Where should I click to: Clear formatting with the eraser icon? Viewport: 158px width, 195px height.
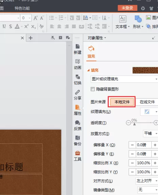coord(41,26)
